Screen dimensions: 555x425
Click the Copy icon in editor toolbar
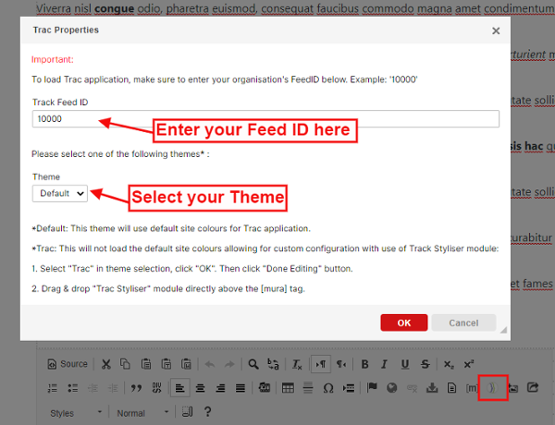(x=125, y=364)
